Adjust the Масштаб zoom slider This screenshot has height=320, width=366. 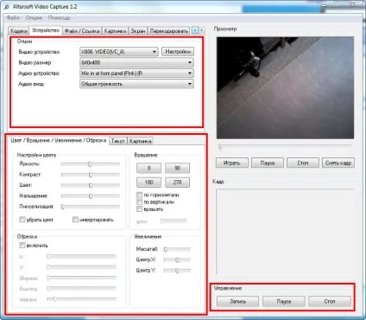click(177, 249)
